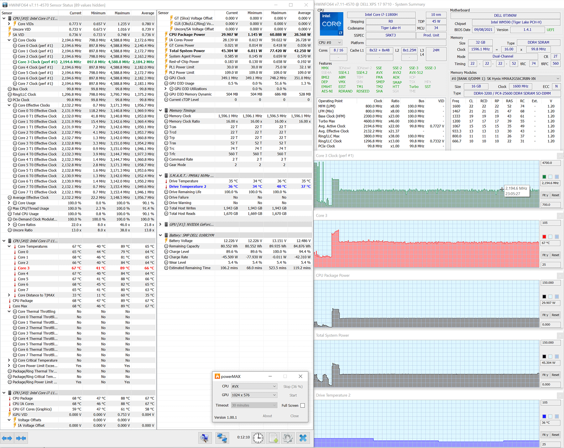The width and height of the screenshot is (564, 448).
Task: Click the collapse layout arrows button
Action: 21,438
